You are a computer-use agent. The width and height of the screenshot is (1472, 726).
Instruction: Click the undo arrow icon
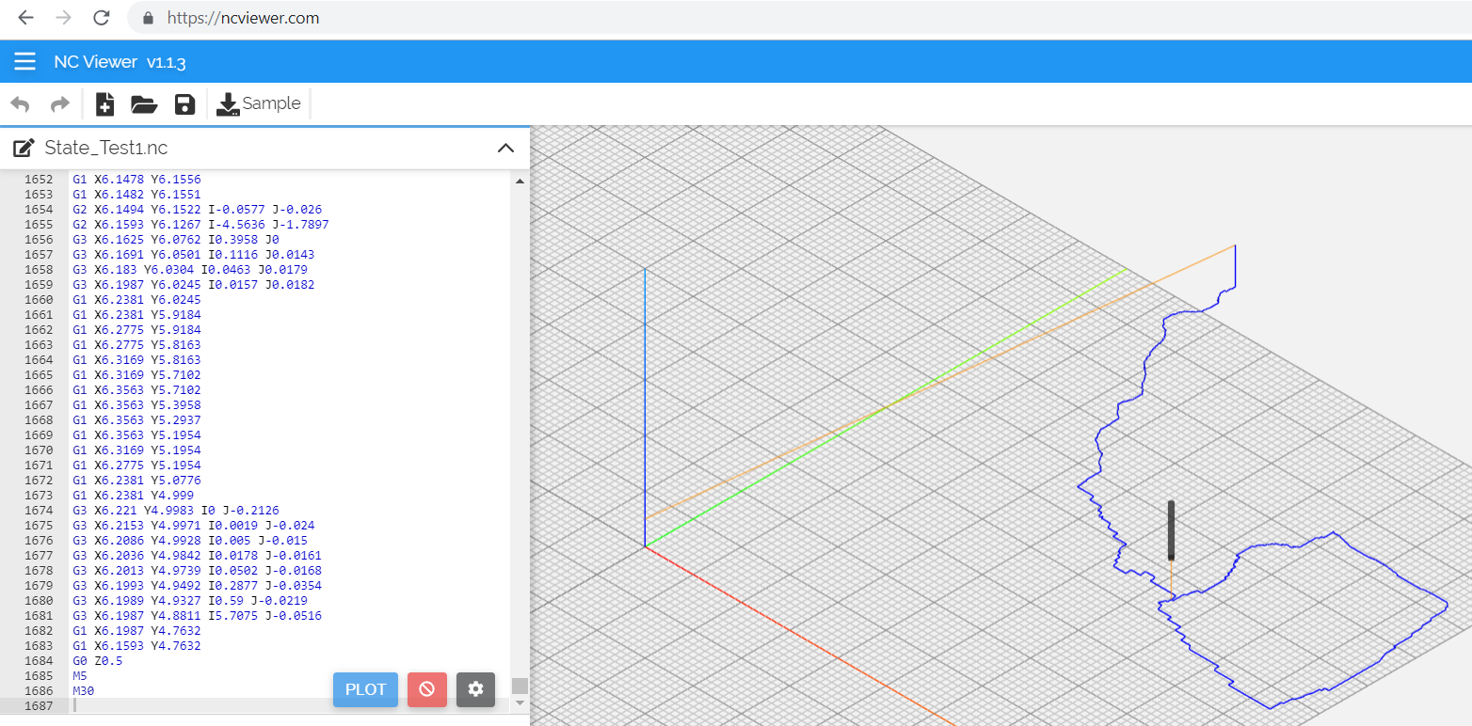[20, 103]
